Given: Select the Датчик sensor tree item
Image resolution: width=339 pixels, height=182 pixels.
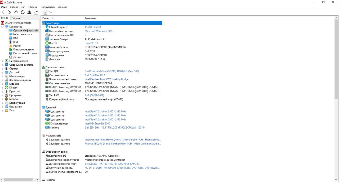Looking at the screenshot, I should pos(17,57).
